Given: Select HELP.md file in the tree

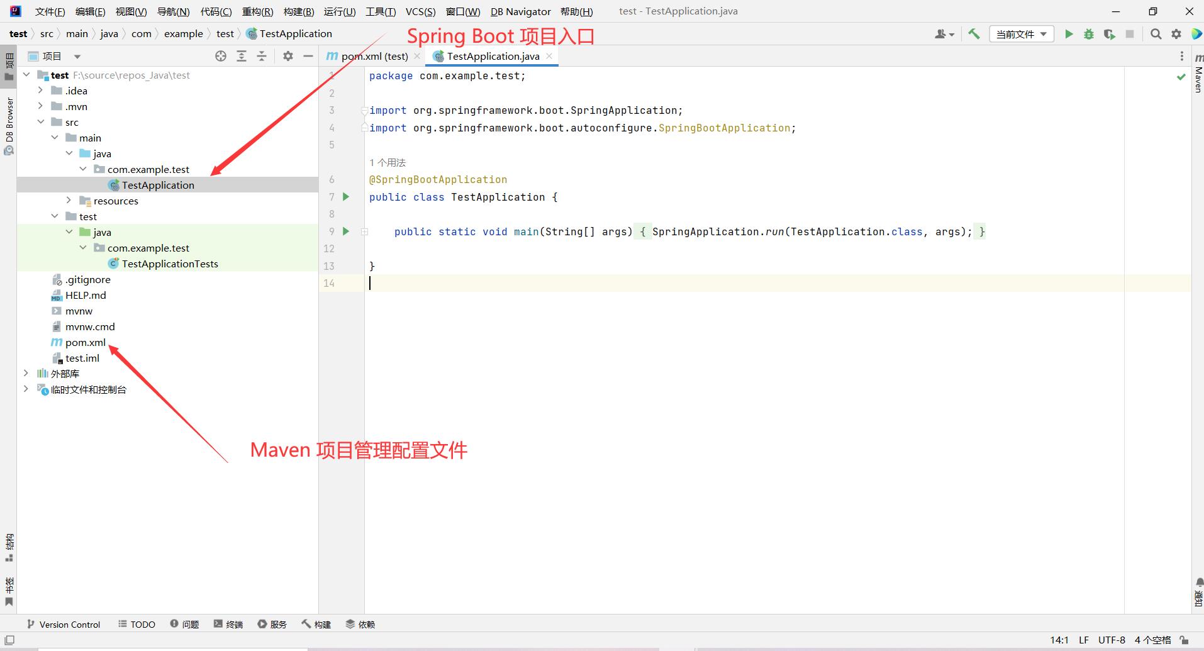Looking at the screenshot, I should pos(86,295).
